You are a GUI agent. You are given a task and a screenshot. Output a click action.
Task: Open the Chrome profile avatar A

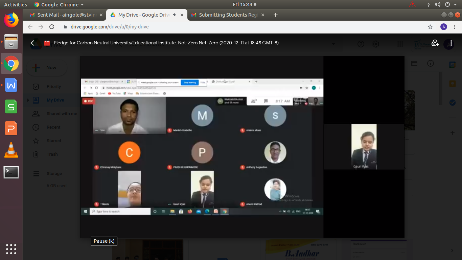pyautogui.click(x=444, y=27)
